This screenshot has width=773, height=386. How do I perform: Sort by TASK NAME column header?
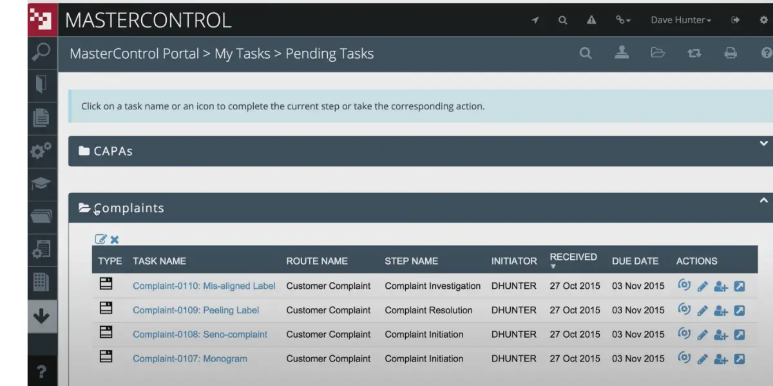[x=159, y=261]
